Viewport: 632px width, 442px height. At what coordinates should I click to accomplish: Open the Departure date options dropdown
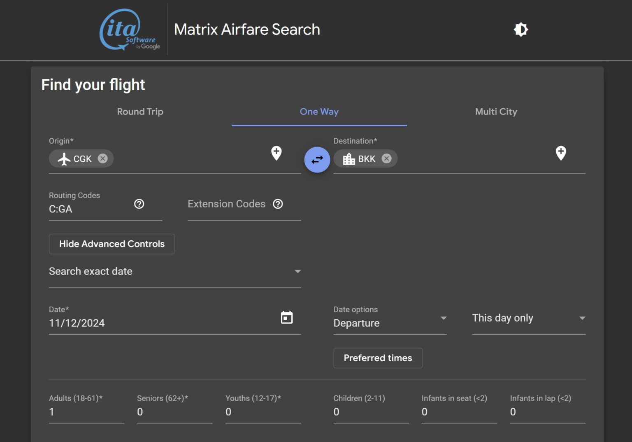pos(444,318)
